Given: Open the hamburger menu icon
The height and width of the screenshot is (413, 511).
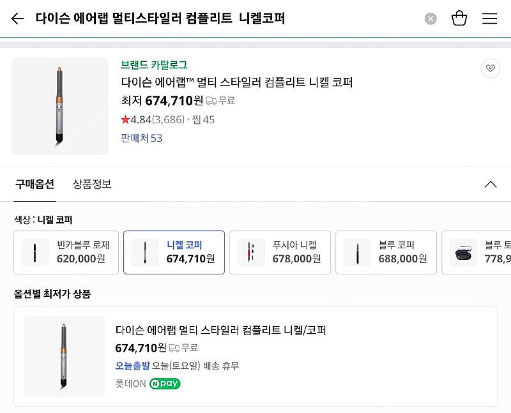Looking at the screenshot, I should tap(489, 19).
